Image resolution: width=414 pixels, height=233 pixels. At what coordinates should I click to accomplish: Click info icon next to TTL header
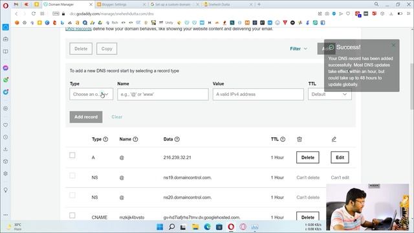pos(283,139)
